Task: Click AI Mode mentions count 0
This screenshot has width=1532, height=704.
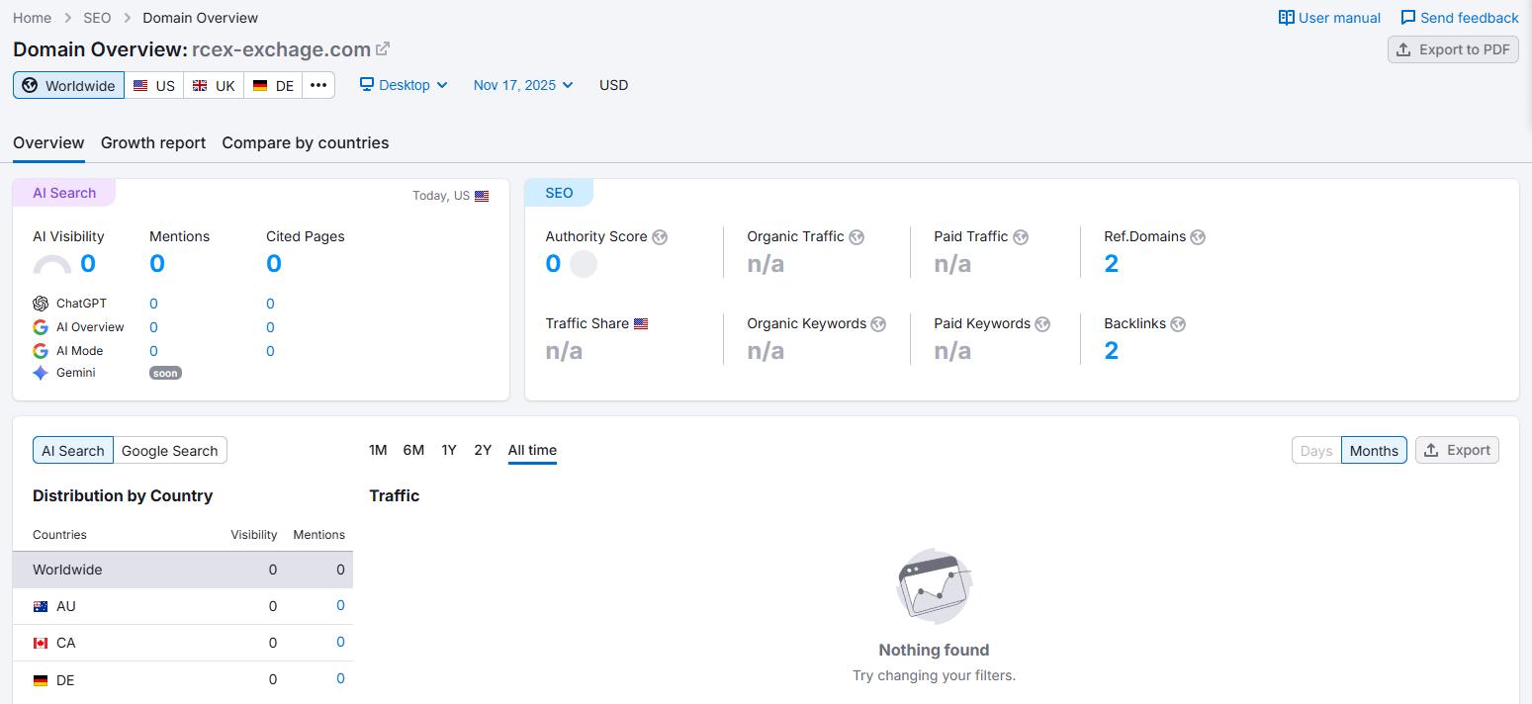Action: tap(153, 351)
